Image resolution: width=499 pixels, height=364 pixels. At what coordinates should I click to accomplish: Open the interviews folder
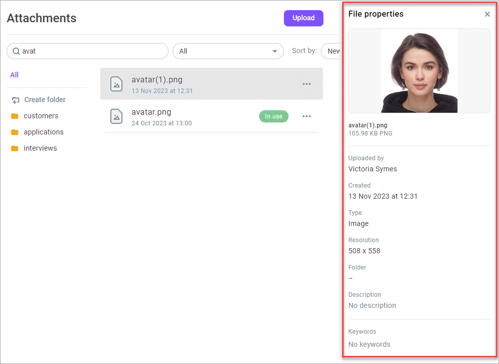[40, 149]
